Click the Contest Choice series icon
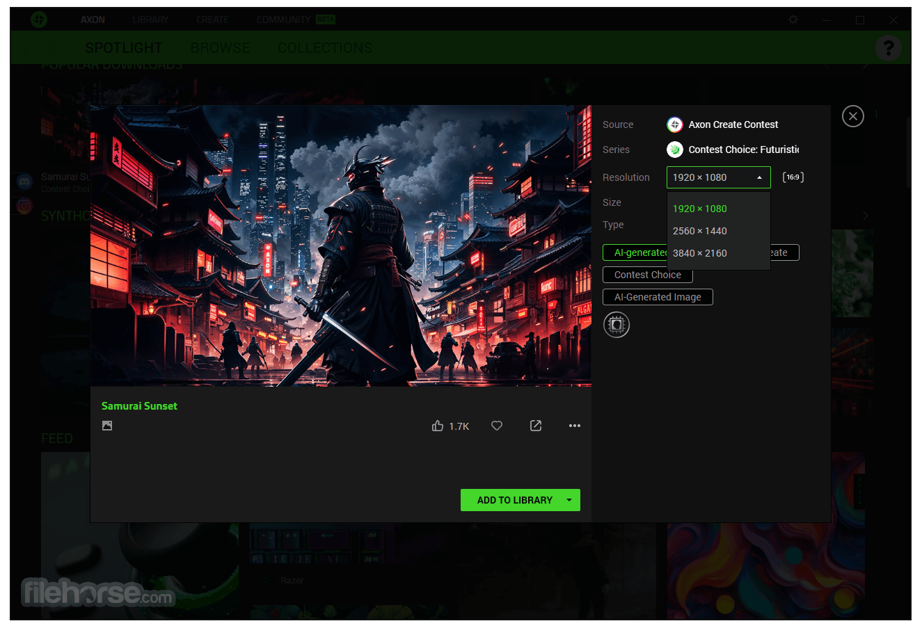922x628 pixels. pyautogui.click(x=675, y=150)
